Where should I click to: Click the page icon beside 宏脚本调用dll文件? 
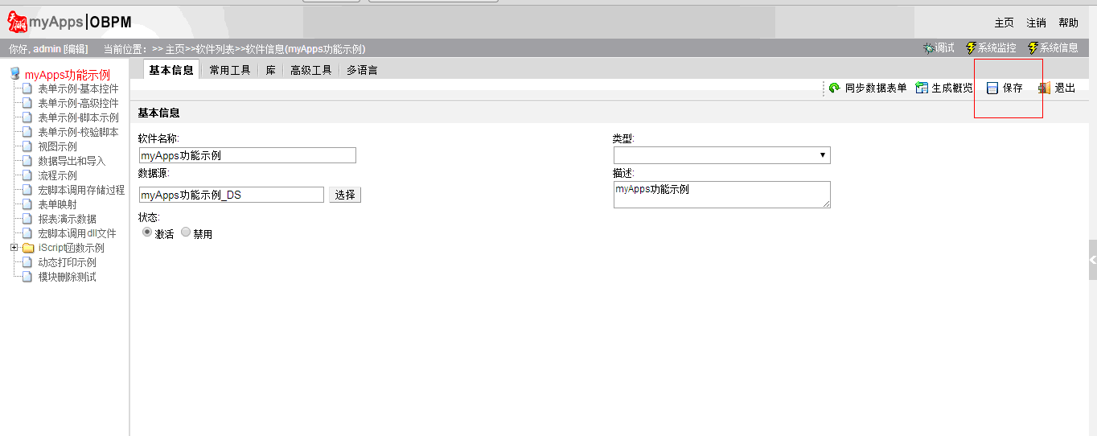tap(27, 233)
